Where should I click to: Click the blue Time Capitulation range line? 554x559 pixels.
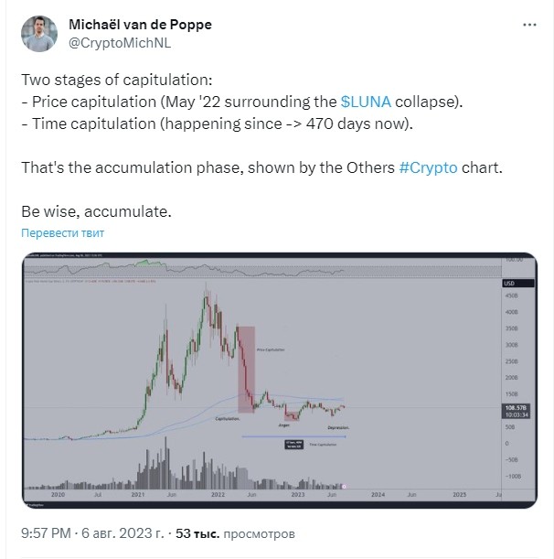pyautogui.click(x=294, y=436)
